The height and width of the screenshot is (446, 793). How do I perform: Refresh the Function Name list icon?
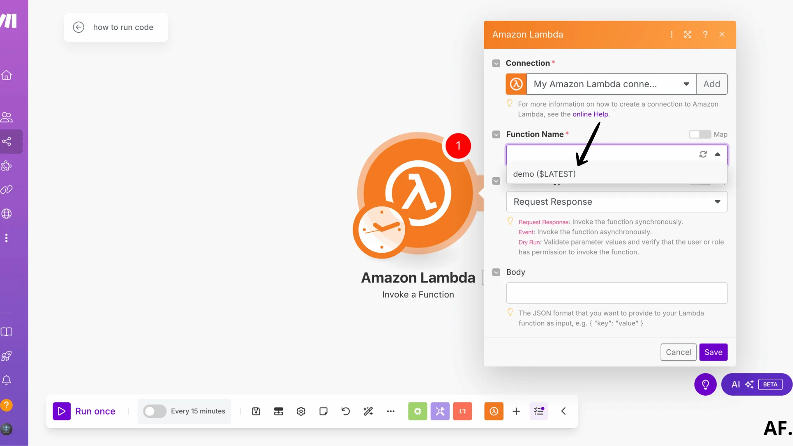click(x=703, y=154)
